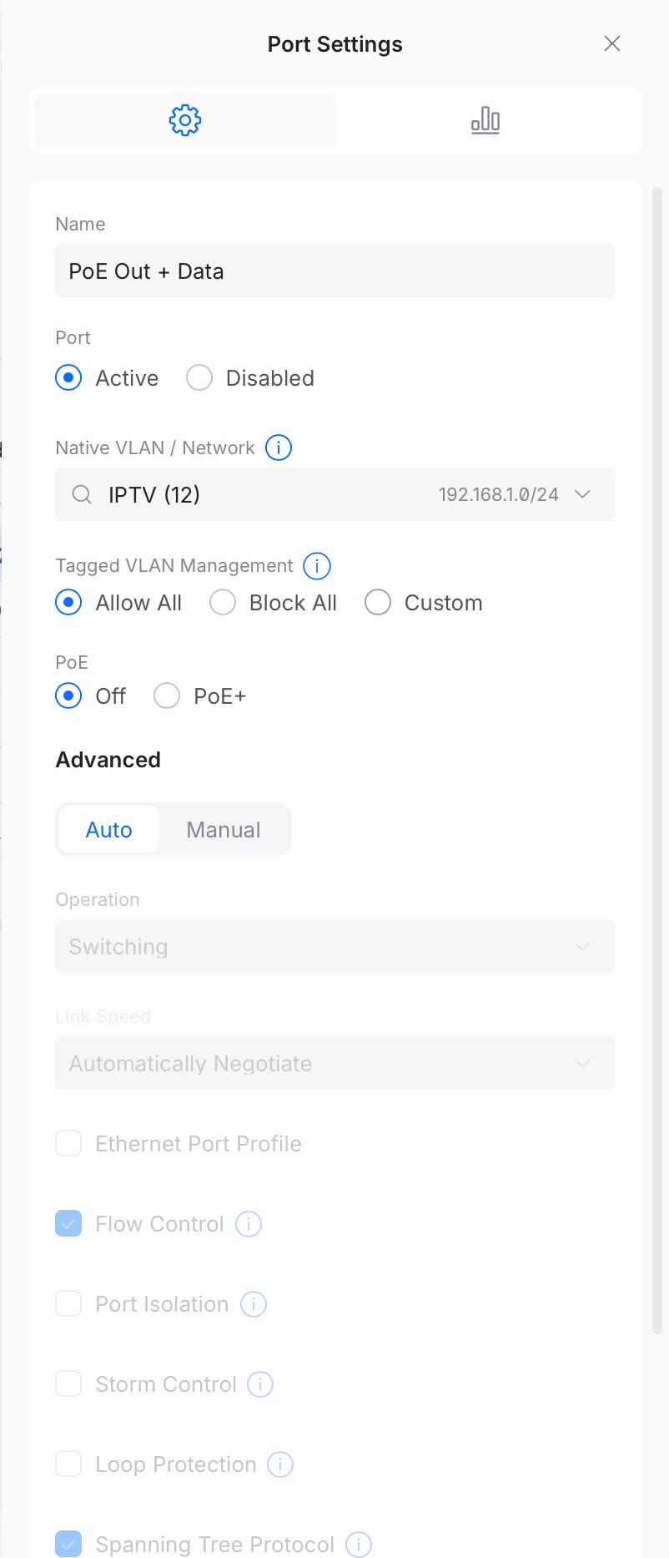Open the Port Isolation info icon
Viewport: 669px width, 1558px height.
[254, 1304]
